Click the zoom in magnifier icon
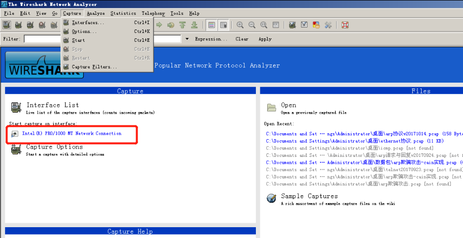This screenshot has height=238, width=463. tap(240, 25)
